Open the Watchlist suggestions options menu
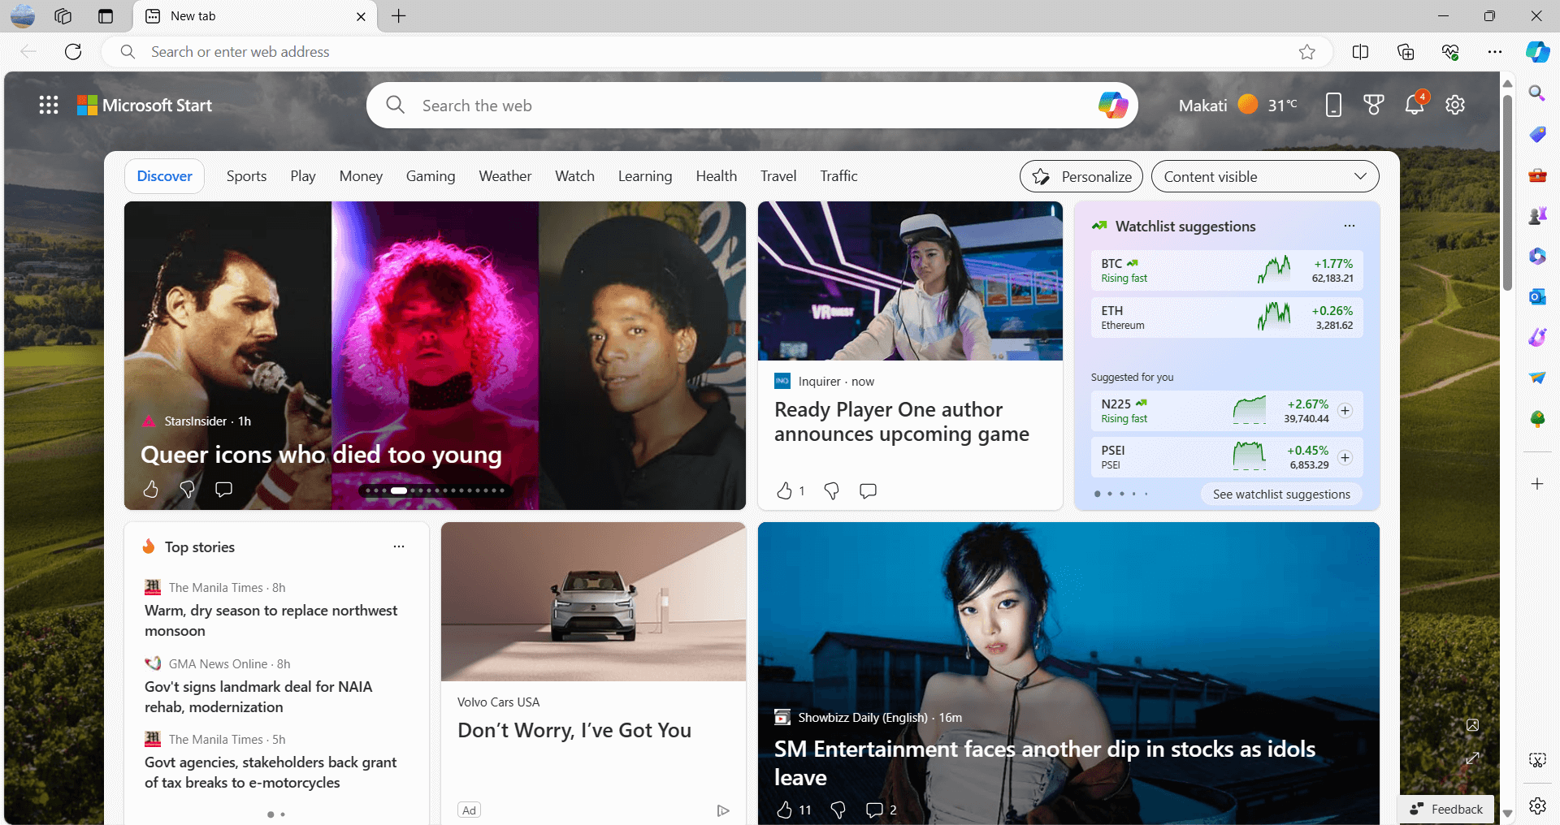Image resolution: width=1560 pixels, height=825 pixels. coord(1350,227)
